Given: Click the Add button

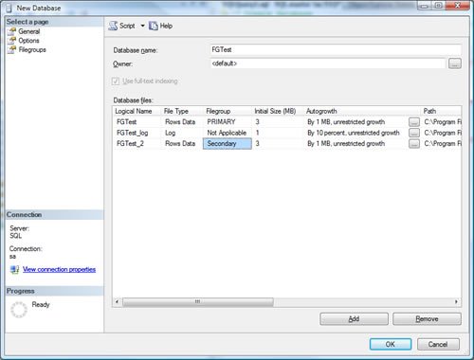Looking at the screenshot, I should (x=354, y=319).
